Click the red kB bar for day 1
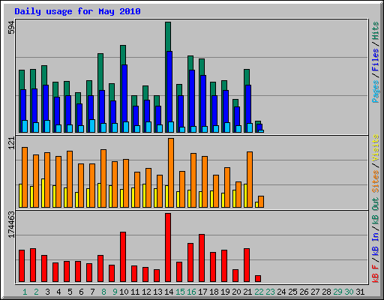 pos(22,266)
